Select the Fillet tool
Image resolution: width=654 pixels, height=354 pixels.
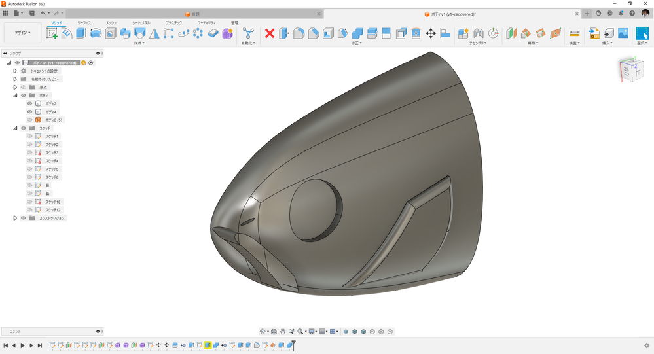(299, 33)
